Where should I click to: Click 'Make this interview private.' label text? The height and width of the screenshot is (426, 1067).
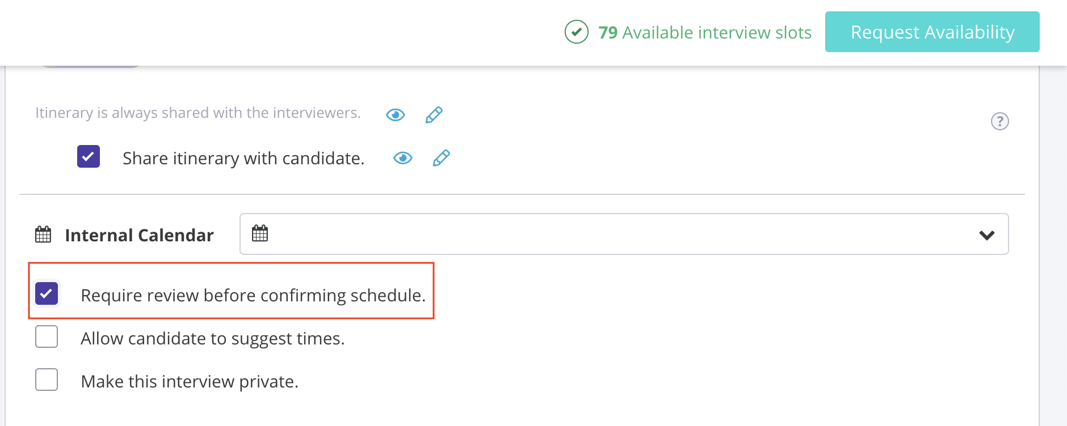pos(190,382)
